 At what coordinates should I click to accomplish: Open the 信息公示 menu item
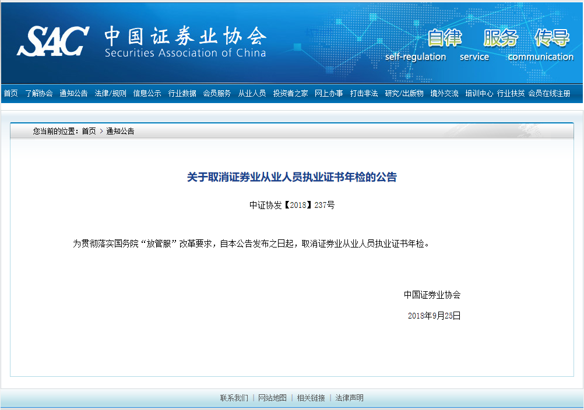click(x=147, y=93)
